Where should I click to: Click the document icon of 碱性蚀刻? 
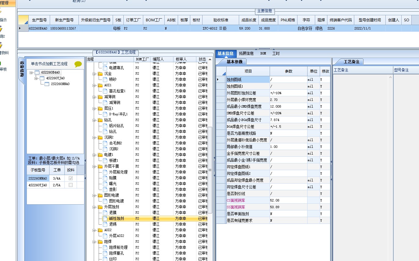pyautogui.click(x=105, y=219)
